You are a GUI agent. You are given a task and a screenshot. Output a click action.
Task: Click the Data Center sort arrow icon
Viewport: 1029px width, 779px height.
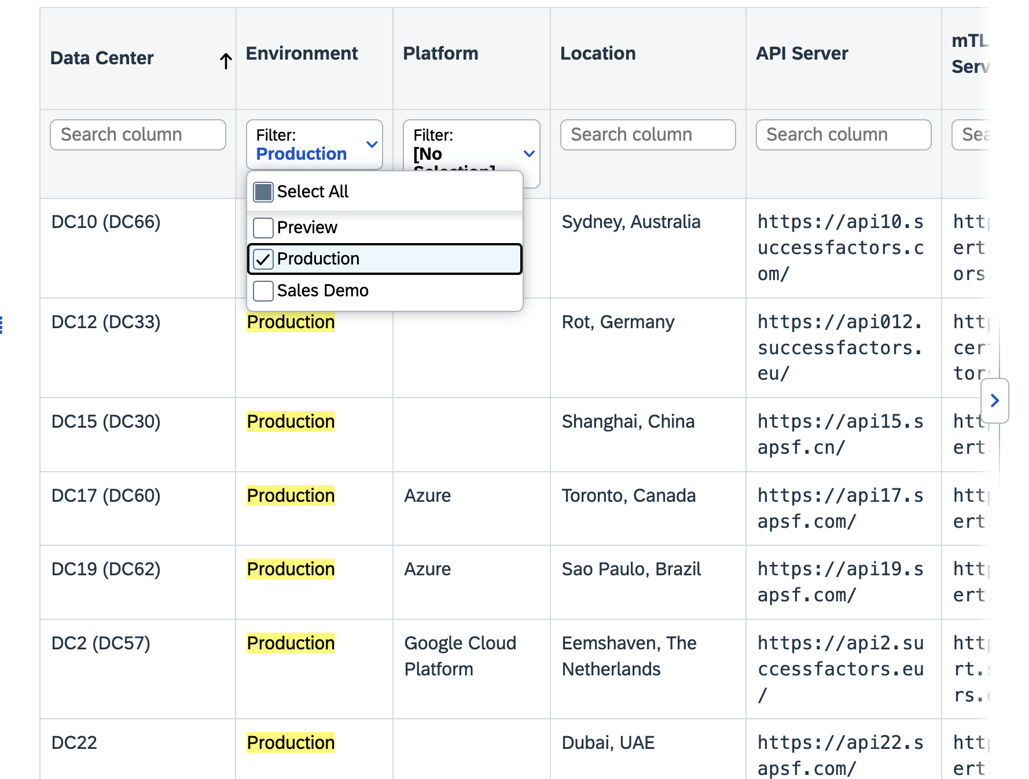pyautogui.click(x=226, y=60)
